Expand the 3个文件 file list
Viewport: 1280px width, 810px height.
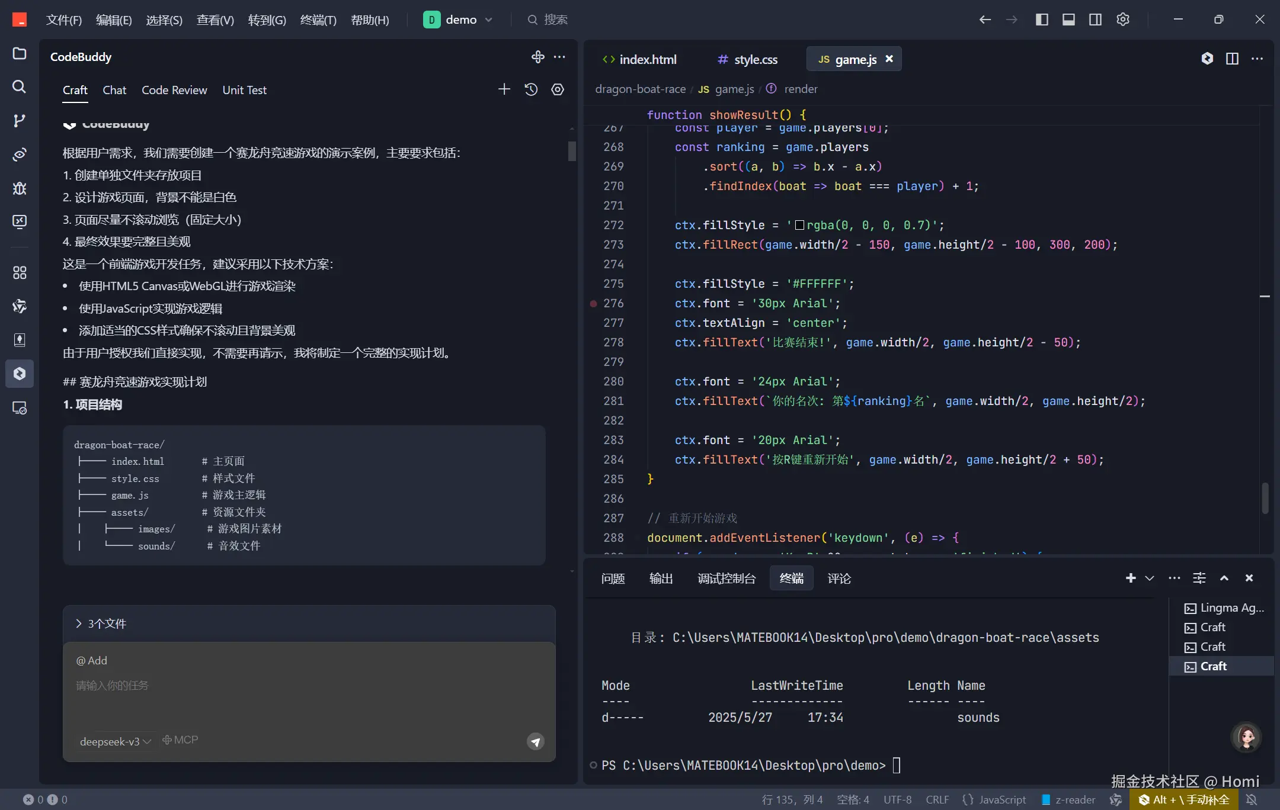[x=101, y=623]
